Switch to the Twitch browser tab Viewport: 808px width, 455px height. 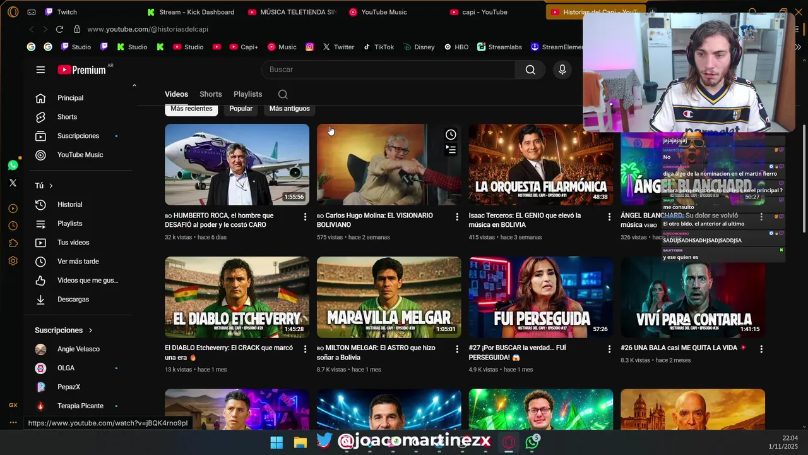66,12
